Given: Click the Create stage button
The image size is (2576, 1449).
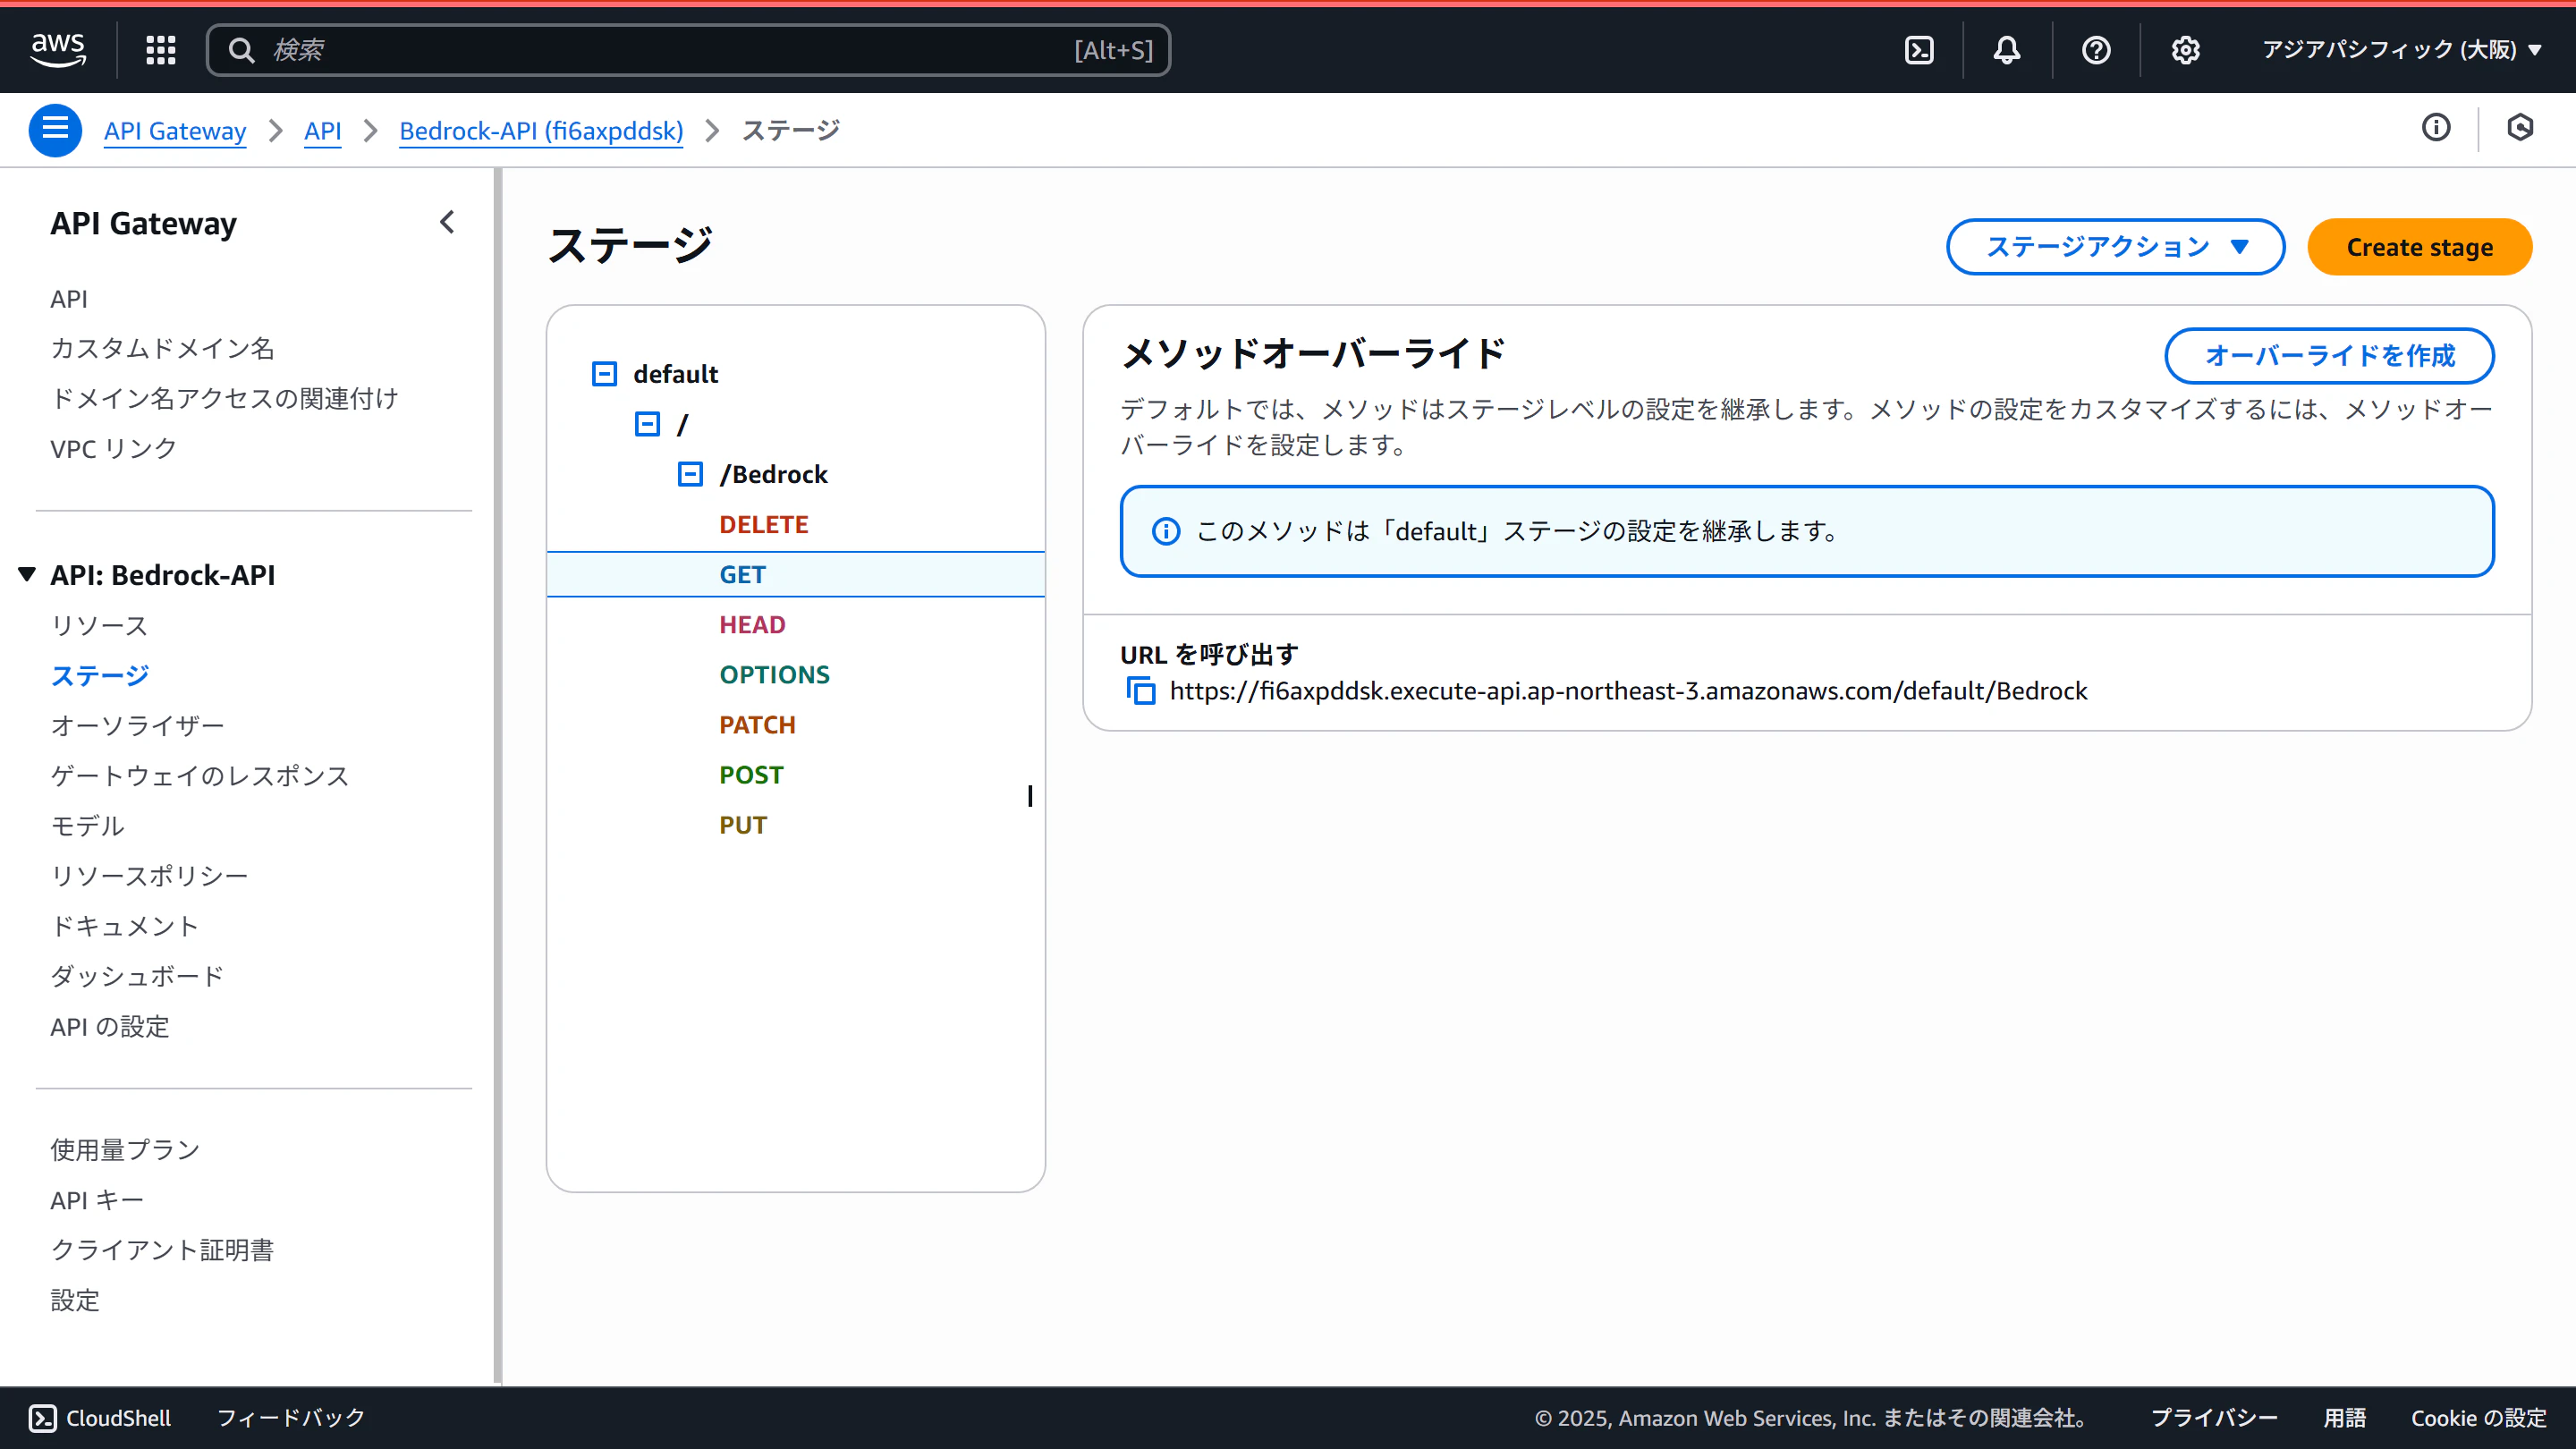Looking at the screenshot, I should click(x=2419, y=247).
